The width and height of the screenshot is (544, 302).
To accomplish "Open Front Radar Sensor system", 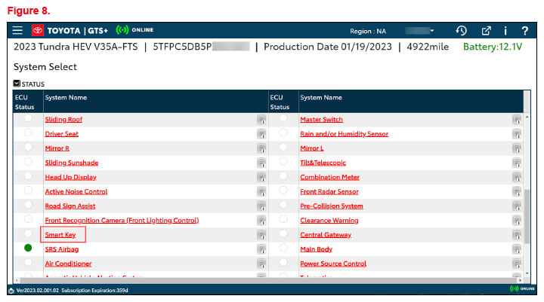I will pyautogui.click(x=329, y=191).
